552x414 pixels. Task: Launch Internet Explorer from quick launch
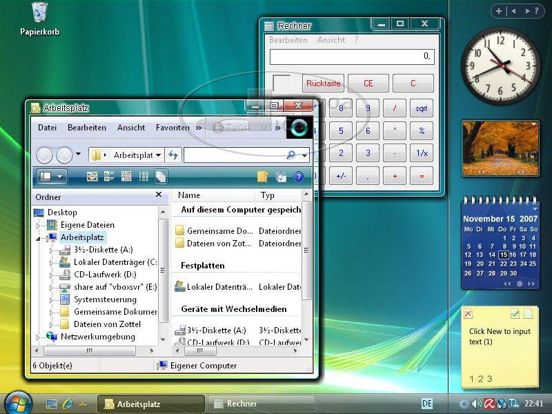[x=68, y=404]
